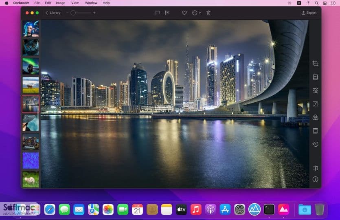
Task: Open the Trash in the Dock
Action: [319, 209]
